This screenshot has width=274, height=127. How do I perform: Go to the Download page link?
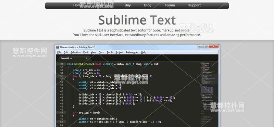pos(103,5)
